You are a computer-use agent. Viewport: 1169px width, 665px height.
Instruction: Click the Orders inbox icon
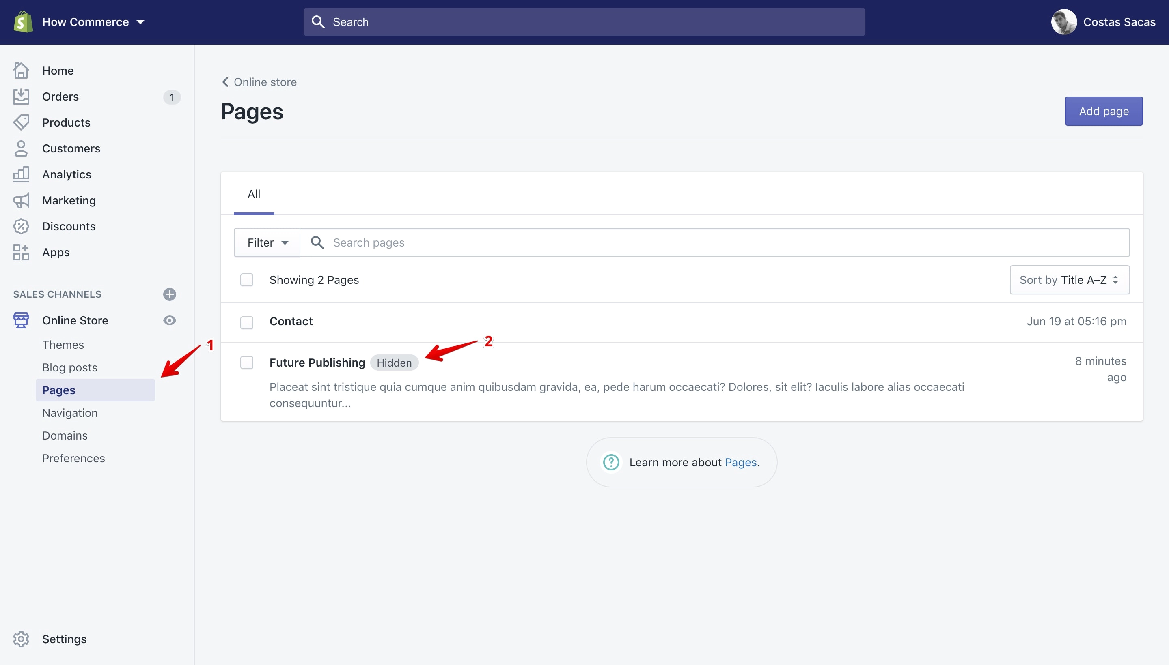21,97
